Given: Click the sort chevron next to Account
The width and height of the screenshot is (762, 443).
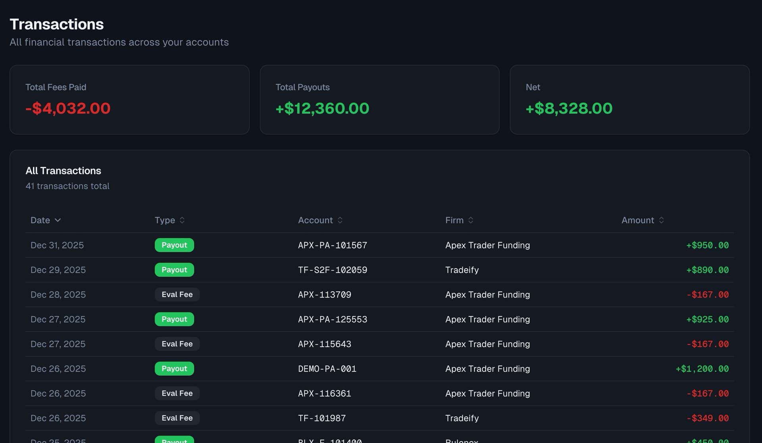Looking at the screenshot, I should click(x=341, y=220).
